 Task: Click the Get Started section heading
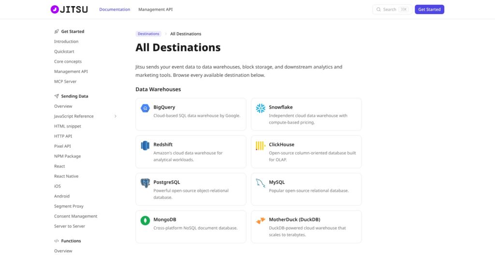coord(73,31)
